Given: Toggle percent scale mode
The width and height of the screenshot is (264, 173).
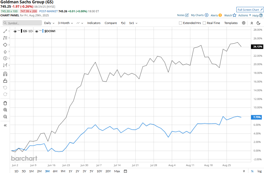Looking at the screenshot, I should (x=252, y=171).
